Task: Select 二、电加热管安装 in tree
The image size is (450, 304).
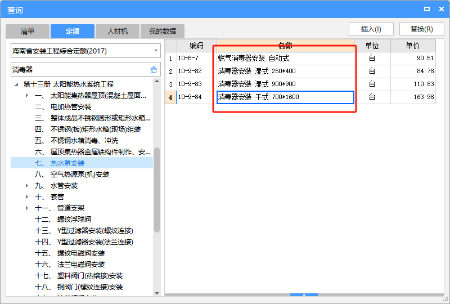Action: [x=63, y=107]
